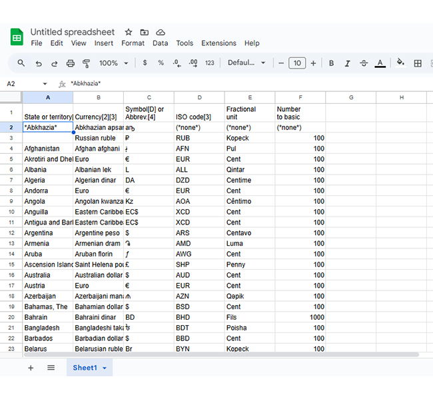433x399 pixels.
Task: Click the Move to folder icon
Action: [145, 32]
